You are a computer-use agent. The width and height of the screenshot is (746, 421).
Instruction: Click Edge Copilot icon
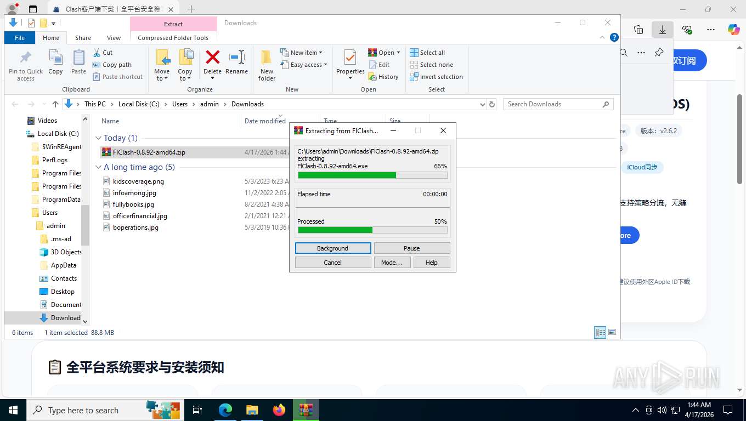click(733, 30)
